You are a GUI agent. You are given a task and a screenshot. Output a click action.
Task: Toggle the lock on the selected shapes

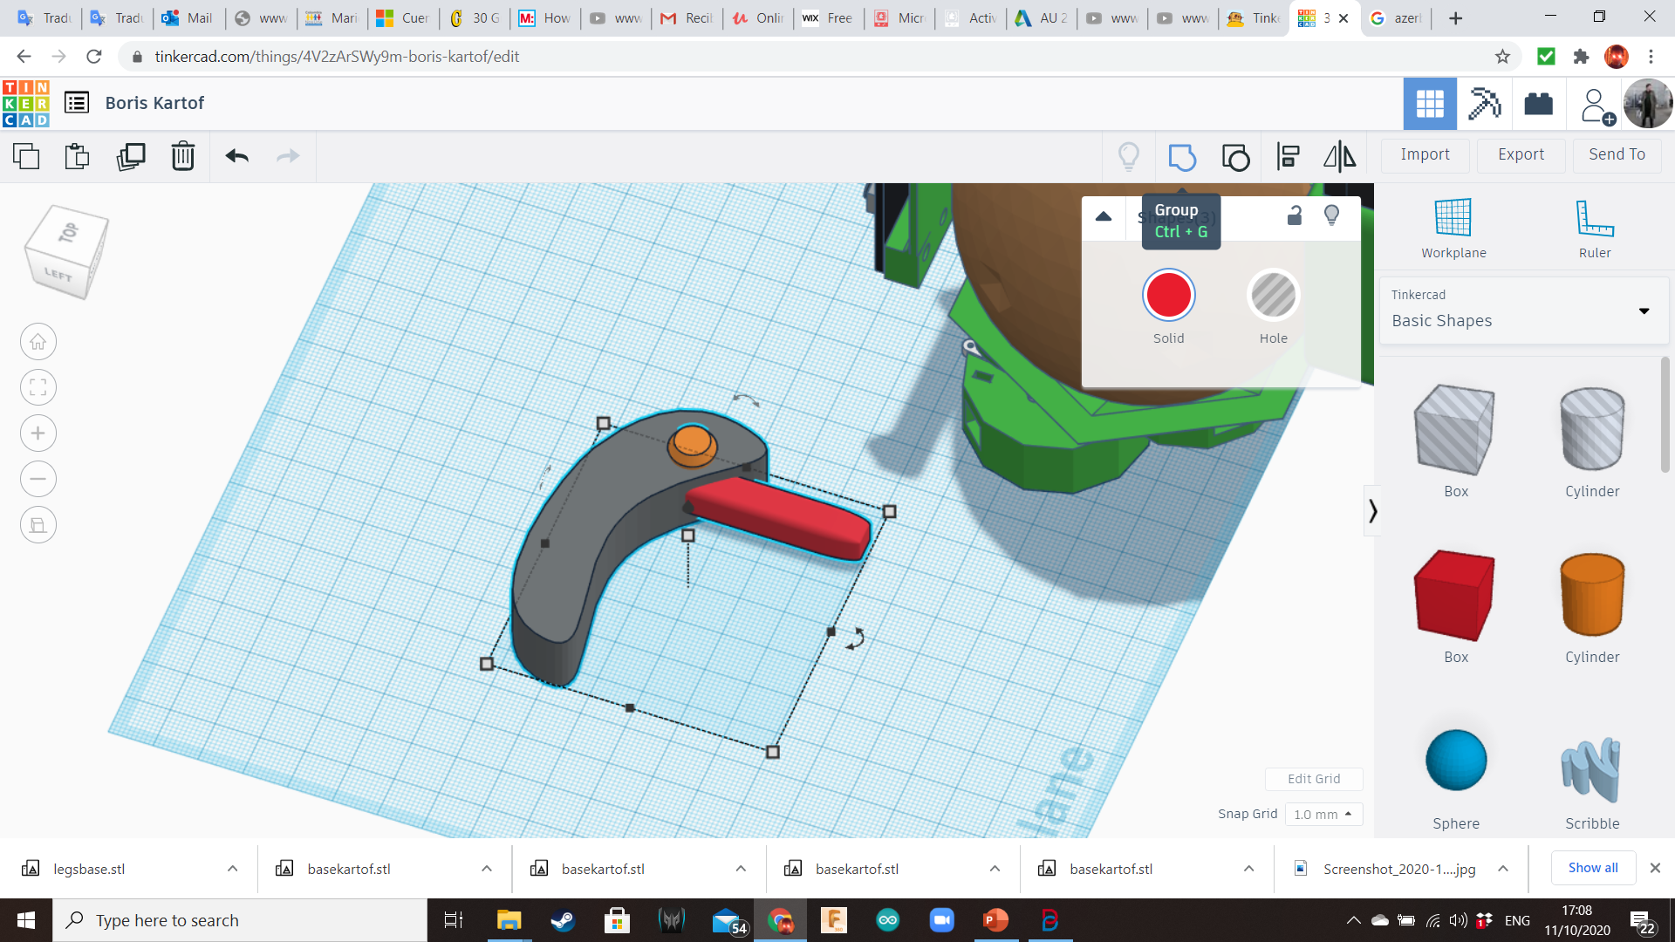(1293, 215)
